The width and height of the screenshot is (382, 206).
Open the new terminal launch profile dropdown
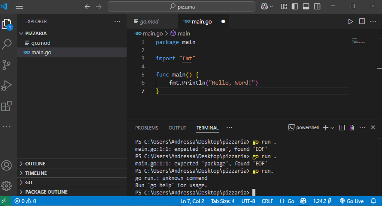coord(332,127)
